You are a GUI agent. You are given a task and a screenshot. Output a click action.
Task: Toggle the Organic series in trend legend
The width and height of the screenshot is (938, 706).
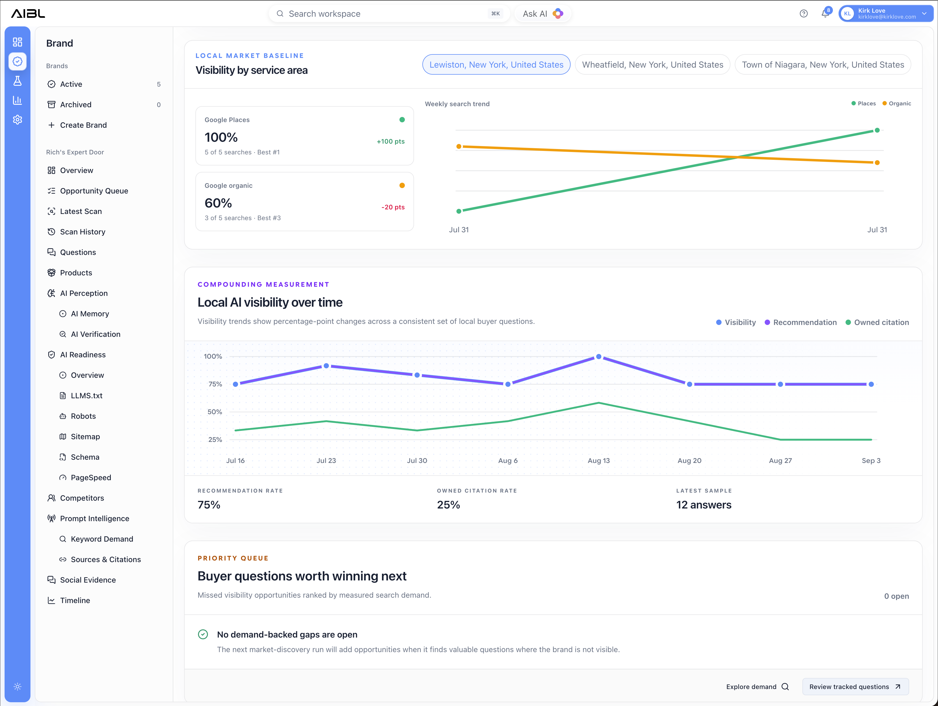896,103
